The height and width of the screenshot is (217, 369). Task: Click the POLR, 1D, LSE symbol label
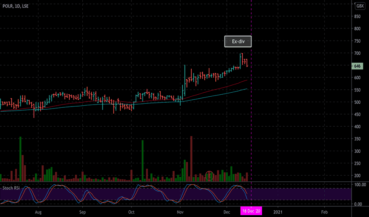15,6
